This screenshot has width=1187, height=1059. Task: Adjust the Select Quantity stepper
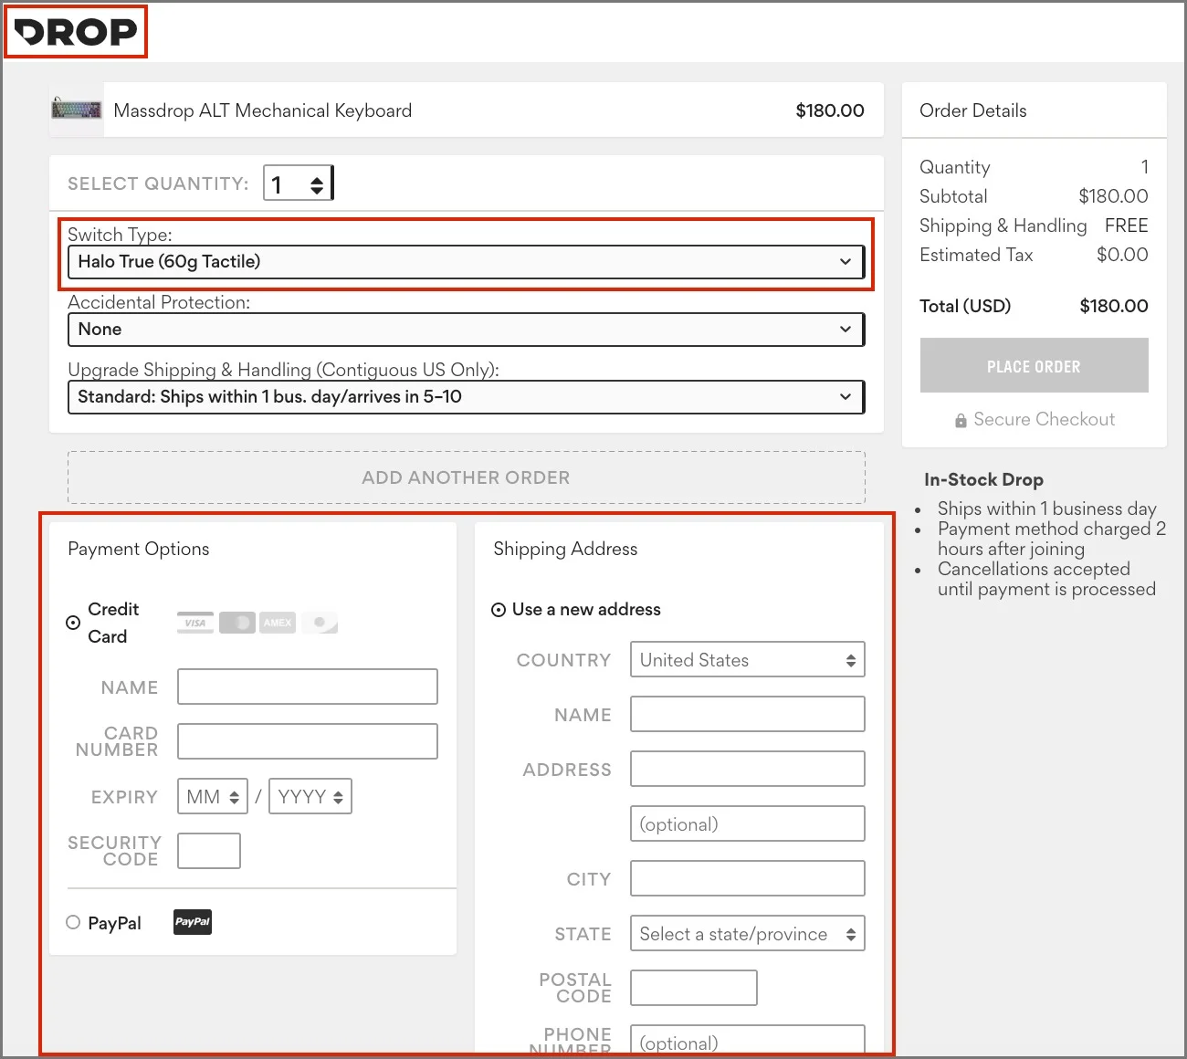tap(298, 183)
